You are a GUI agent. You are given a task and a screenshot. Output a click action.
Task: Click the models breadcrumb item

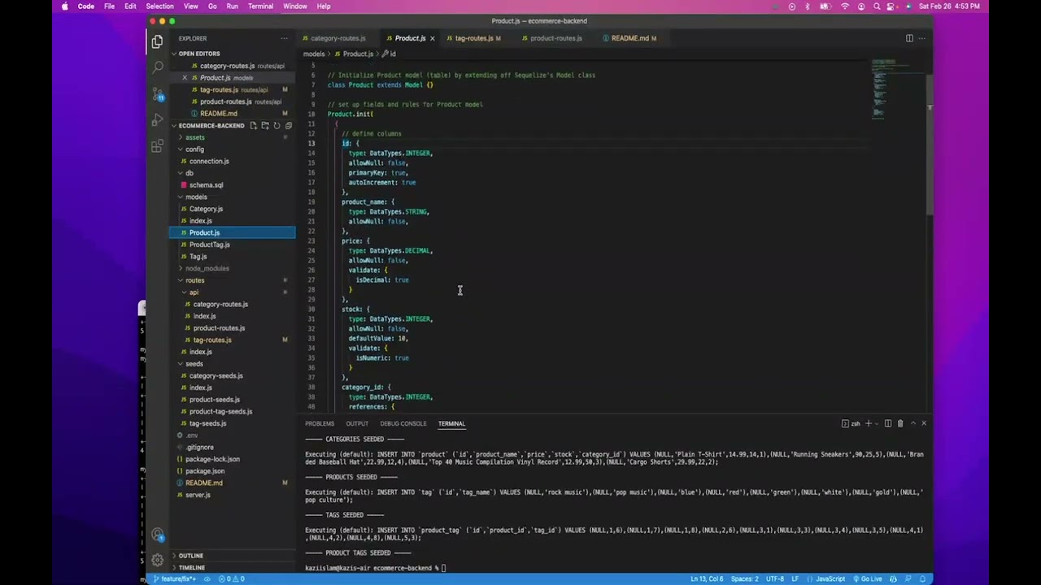pyautogui.click(x=314, y=54)
